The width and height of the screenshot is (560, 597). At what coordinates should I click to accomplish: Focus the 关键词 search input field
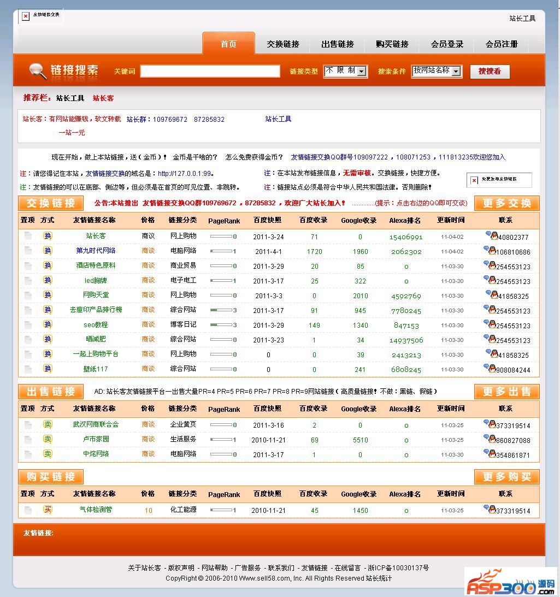pos(210,71)
